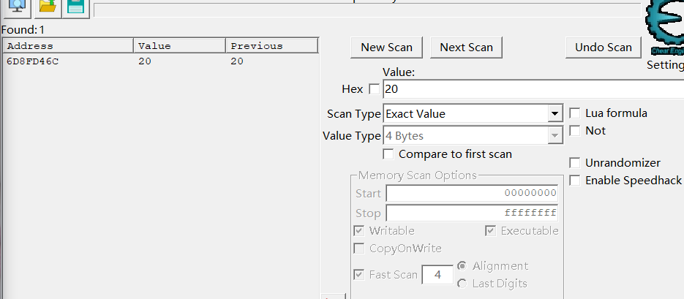This screenshot has height=299, width=684.
Task: Toggle the Hex checkbox
Action: click(375, 89)
